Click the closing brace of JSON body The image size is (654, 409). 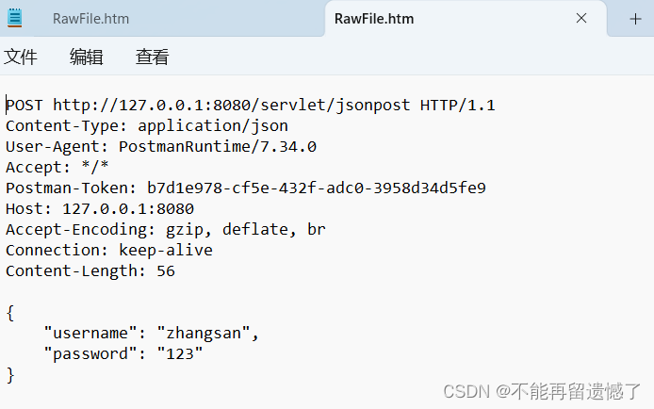coord(10,375)
